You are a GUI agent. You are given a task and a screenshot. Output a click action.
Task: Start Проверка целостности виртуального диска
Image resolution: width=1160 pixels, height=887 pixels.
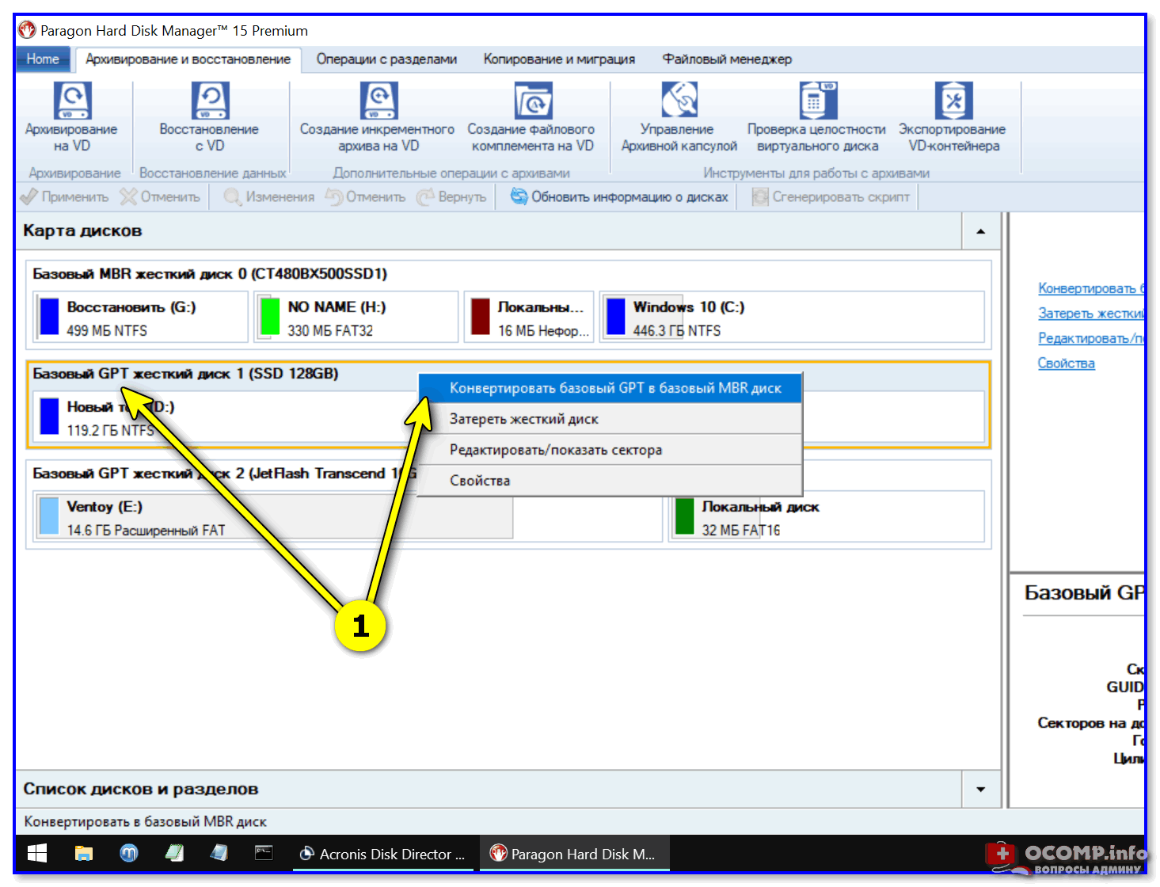pyautogui.click(x=816, y=117)
